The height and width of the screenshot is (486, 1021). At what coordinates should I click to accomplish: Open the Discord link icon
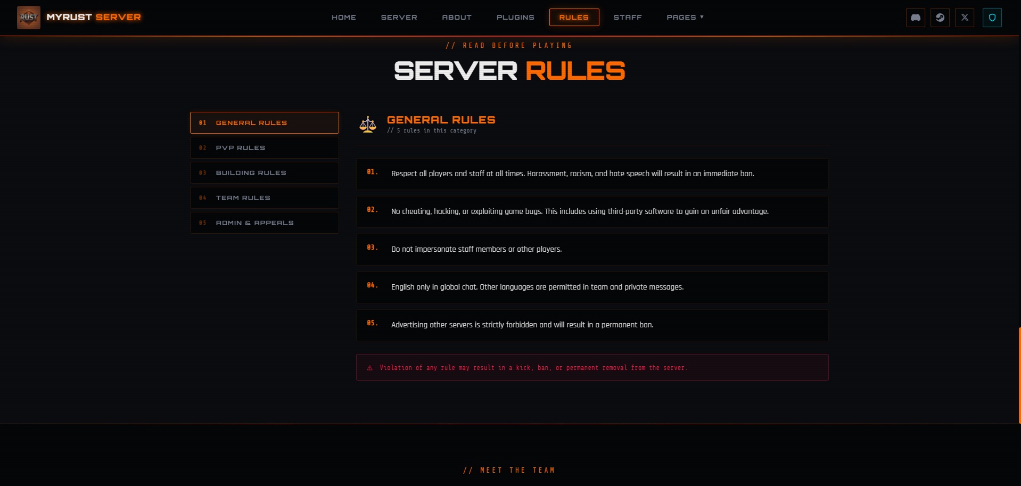click(x=915, y=18)
